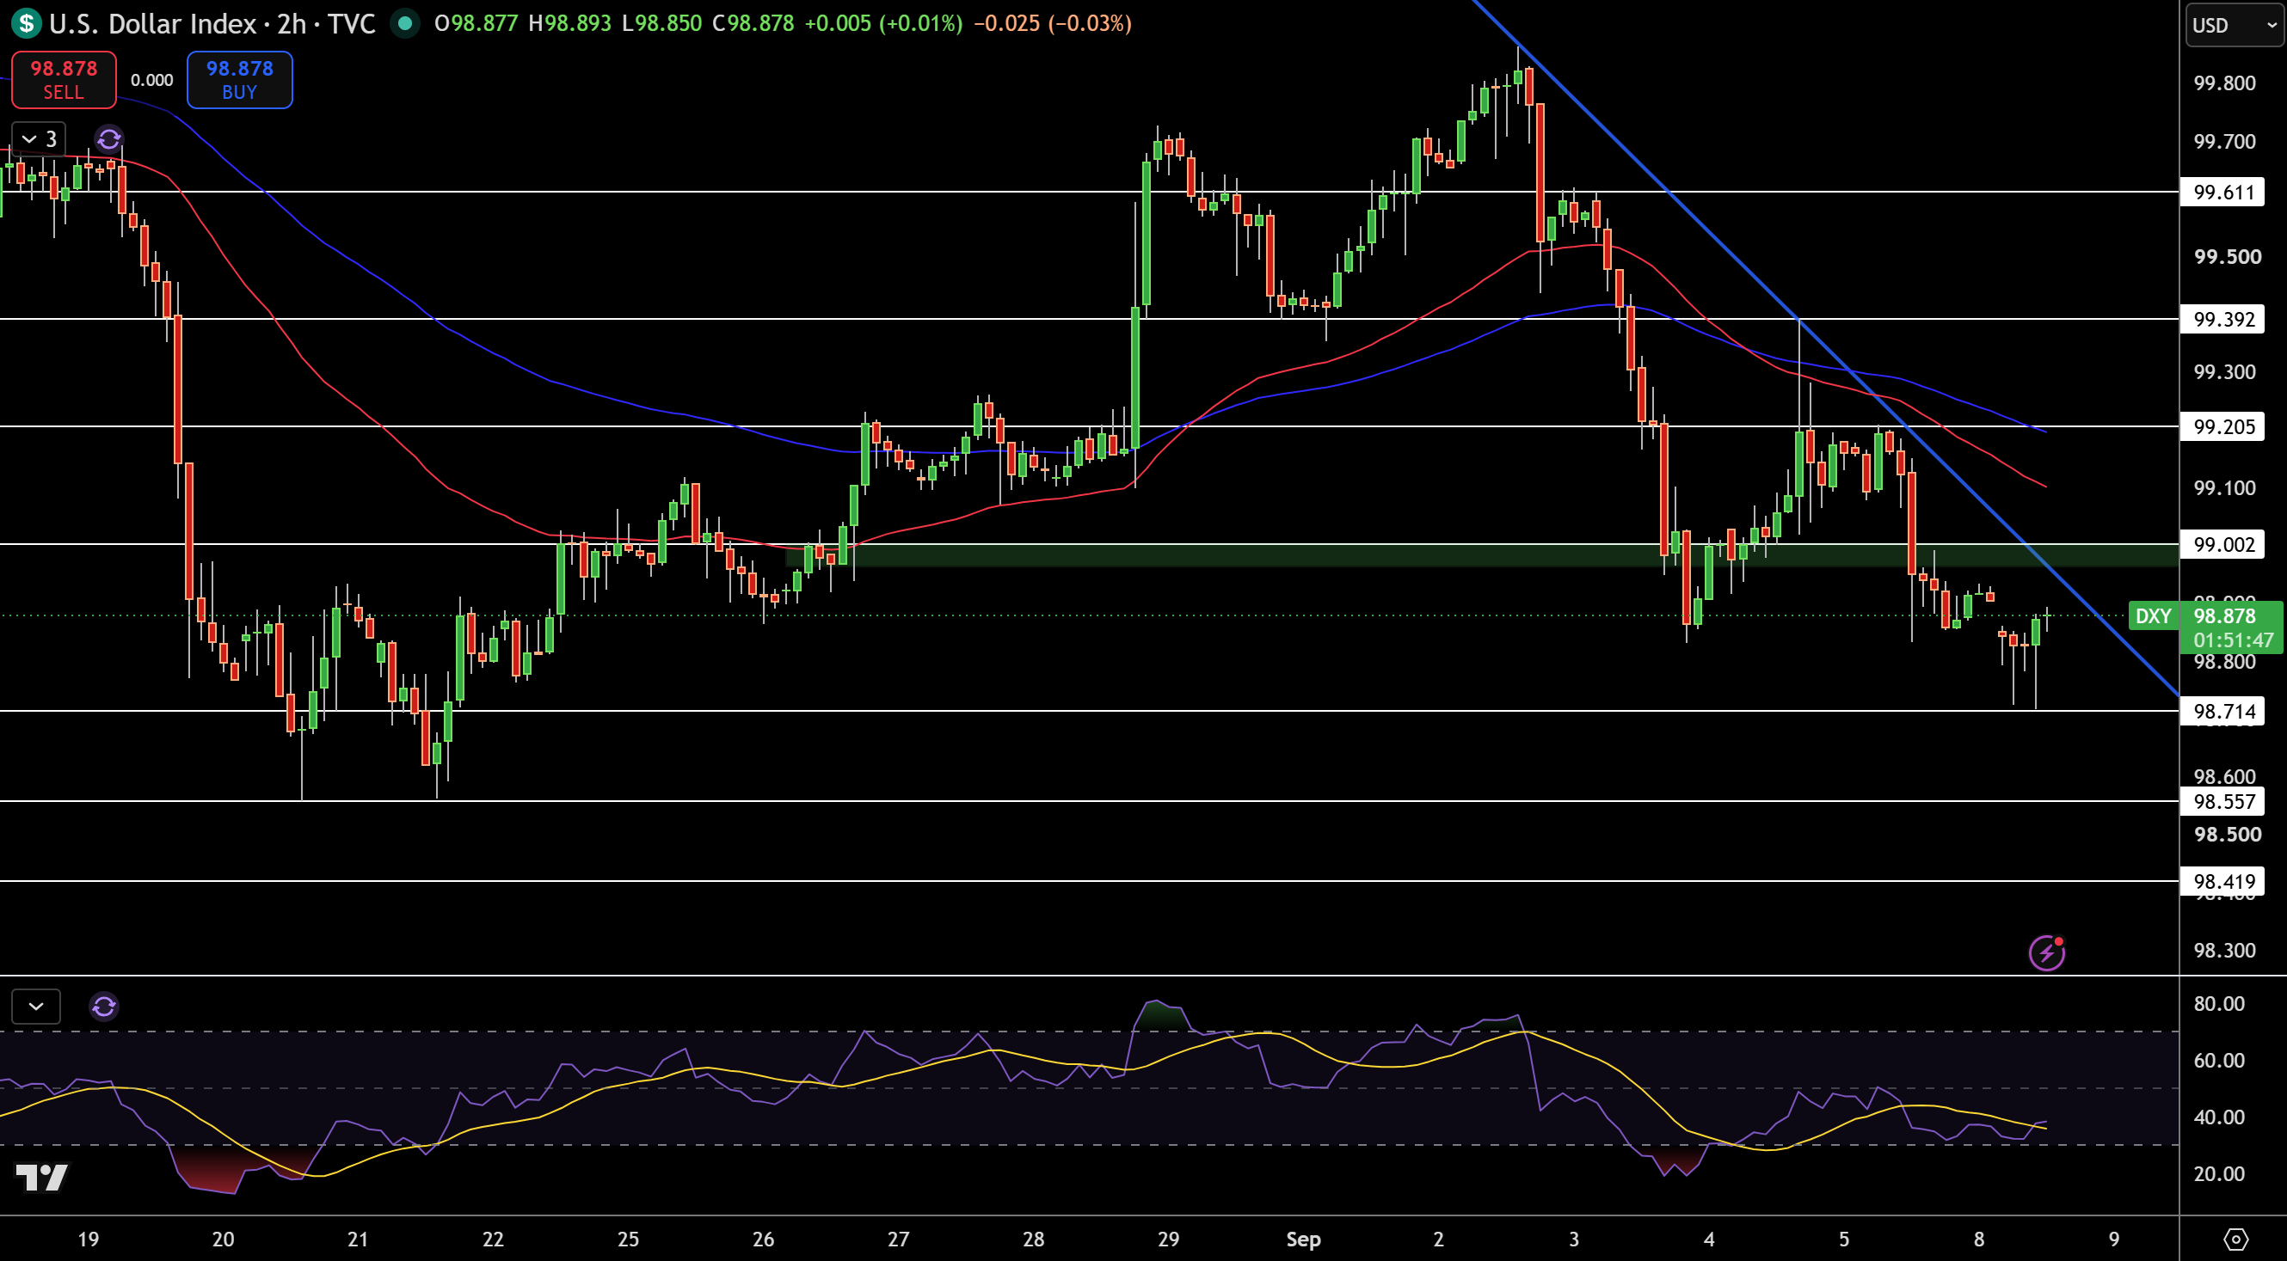Select the 99.392 horizontal line price label

(2222, 319)
